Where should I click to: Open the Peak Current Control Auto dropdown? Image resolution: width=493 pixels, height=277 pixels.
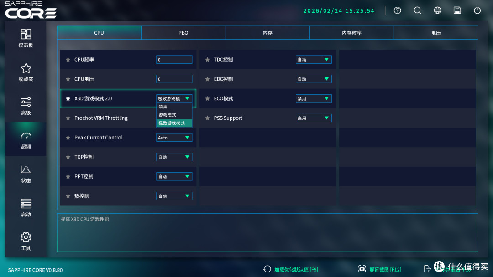point(174,138)
